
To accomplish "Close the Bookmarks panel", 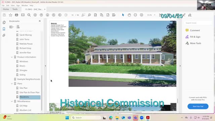I will (40, 21).
